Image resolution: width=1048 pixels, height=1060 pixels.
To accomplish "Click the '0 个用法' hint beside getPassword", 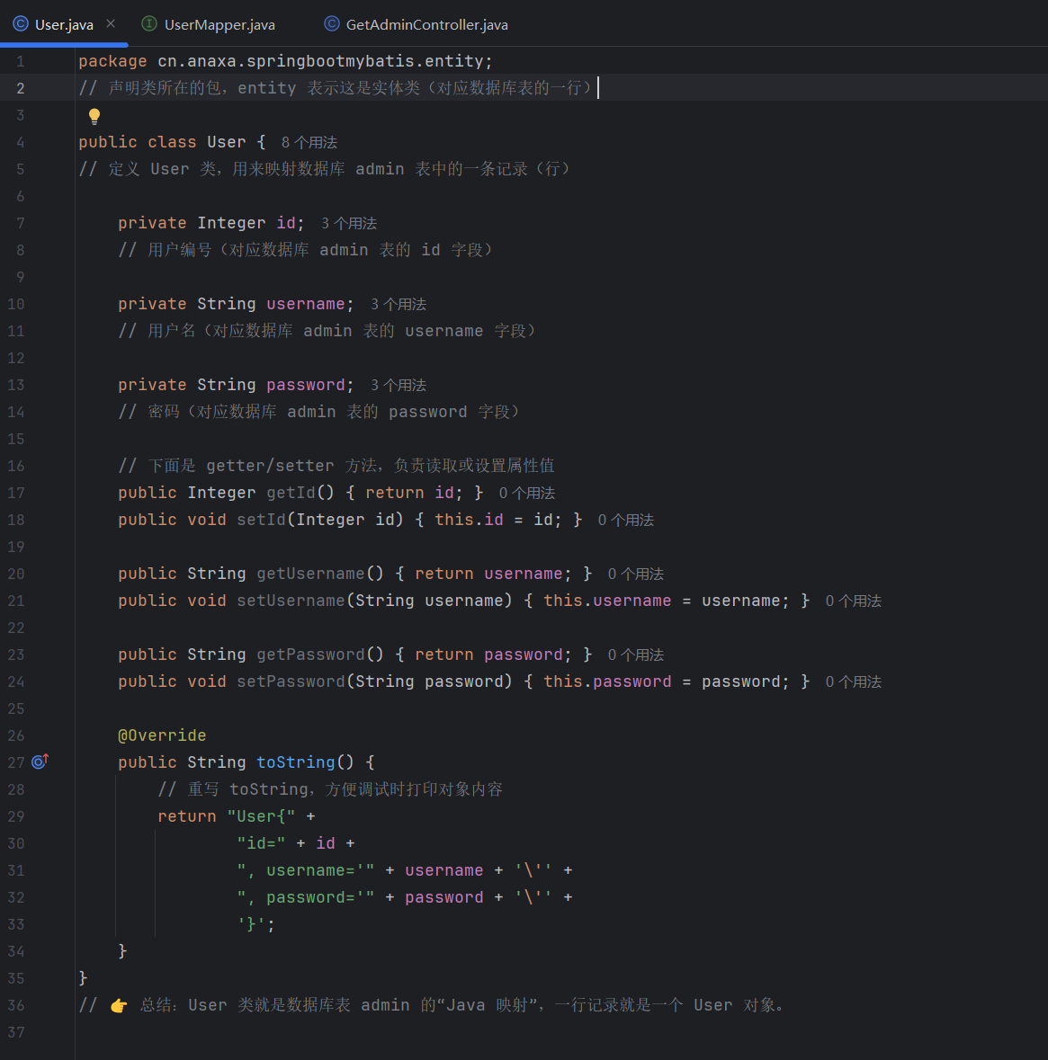I will (636, 655).
